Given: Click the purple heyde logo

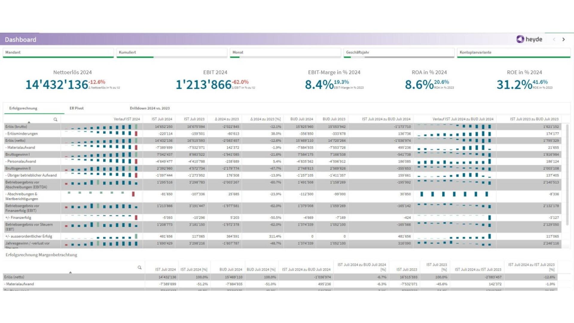Looking at the screenshot, I should click(x=520, y=39).
